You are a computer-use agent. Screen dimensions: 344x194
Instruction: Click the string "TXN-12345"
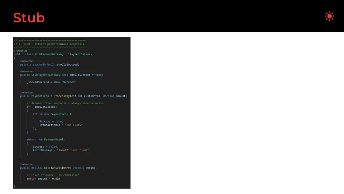(73, 125)
